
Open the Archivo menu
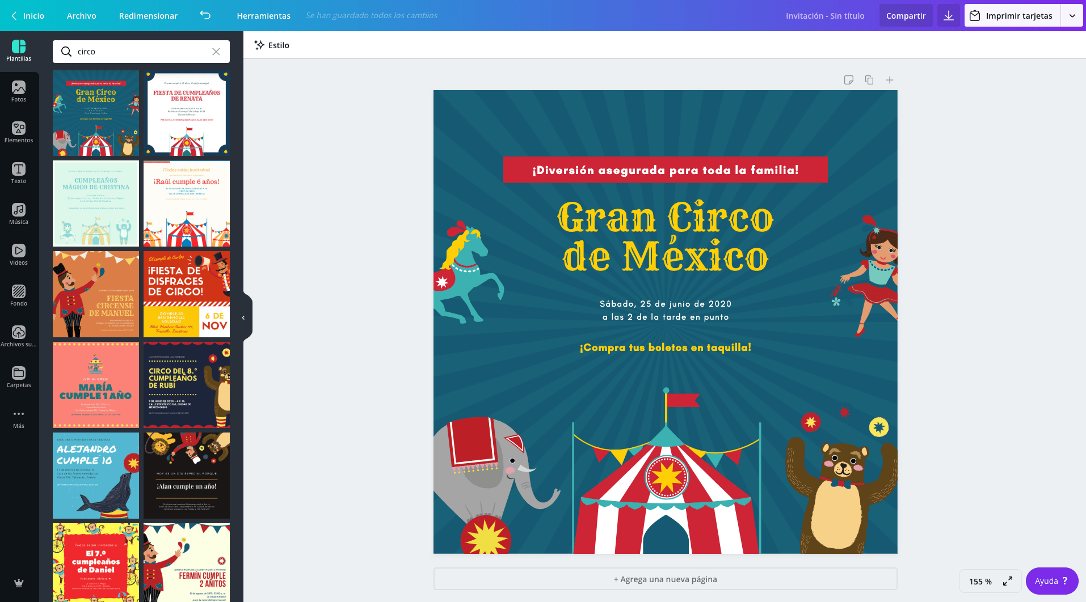[x=81, y=16]
